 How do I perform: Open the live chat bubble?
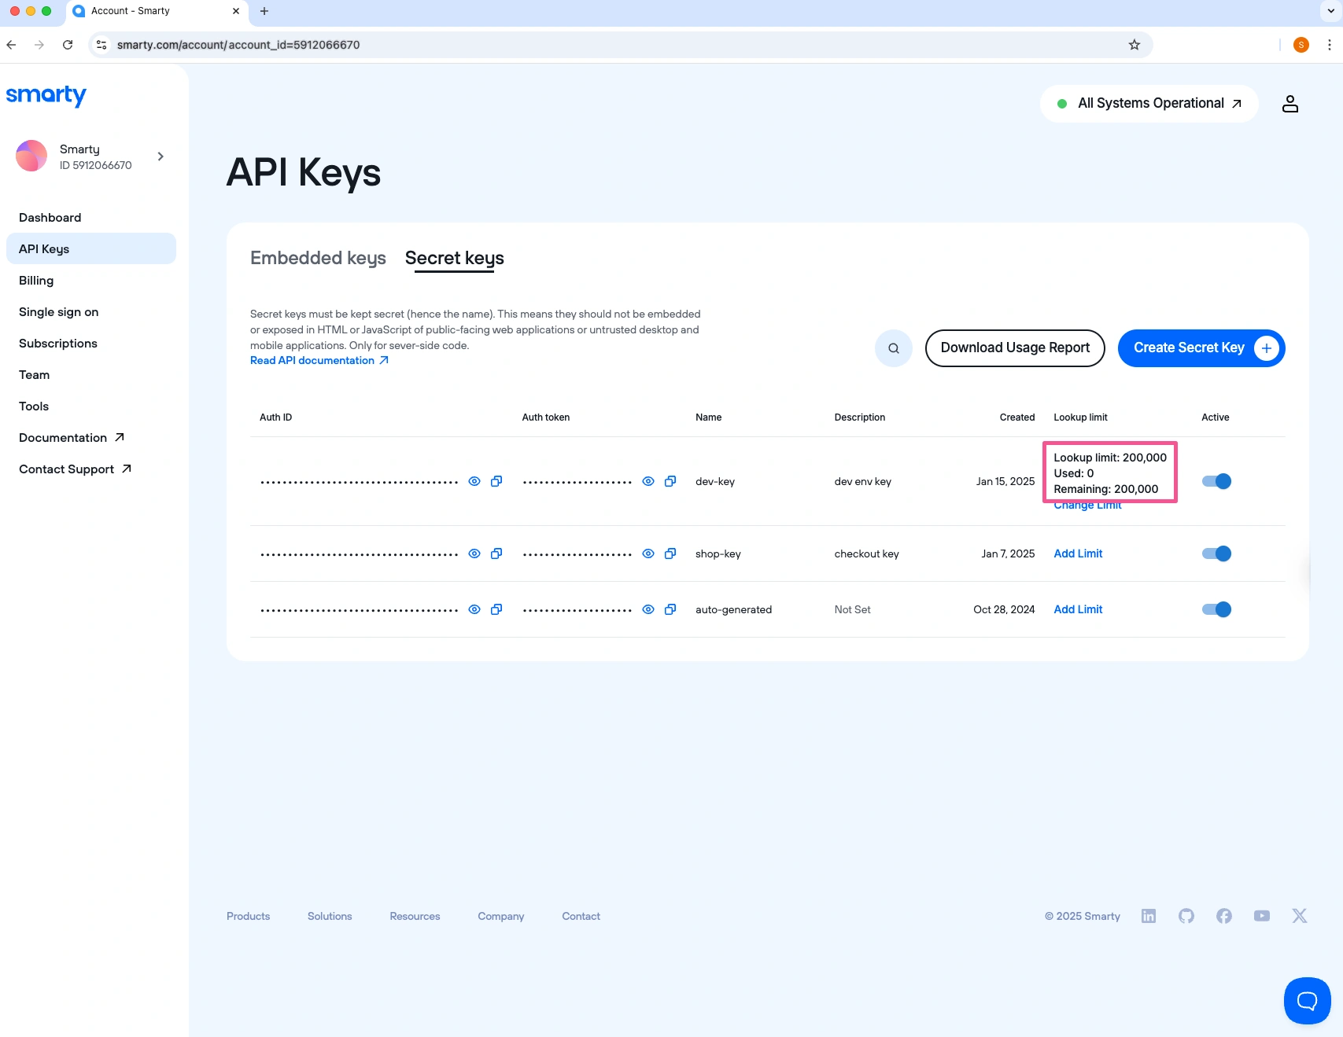click(x=1306, y=1001)
